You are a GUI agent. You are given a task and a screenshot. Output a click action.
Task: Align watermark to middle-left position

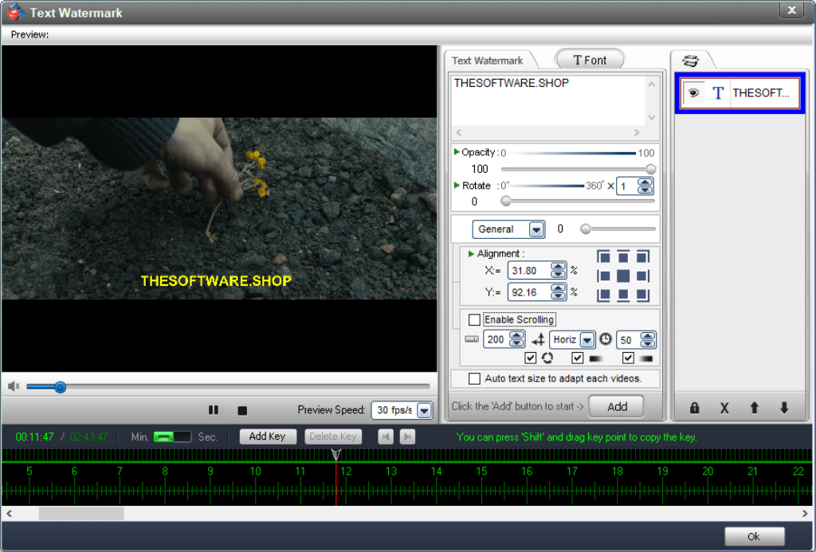coord(603,276)
